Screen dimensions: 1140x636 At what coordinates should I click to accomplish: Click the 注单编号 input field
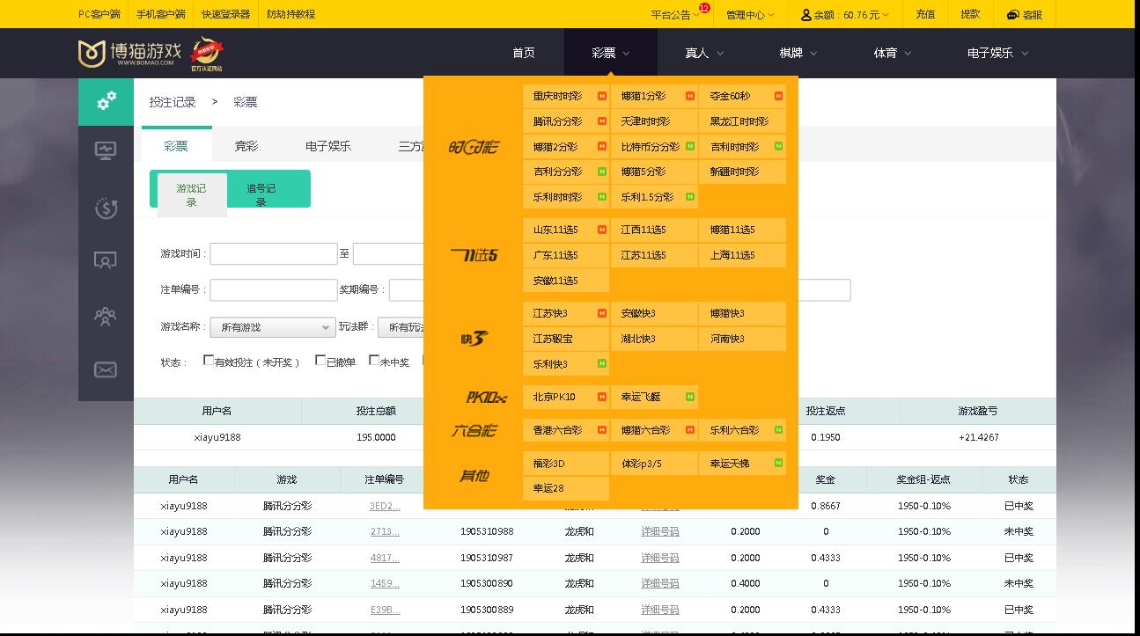(x=274, y=289)
